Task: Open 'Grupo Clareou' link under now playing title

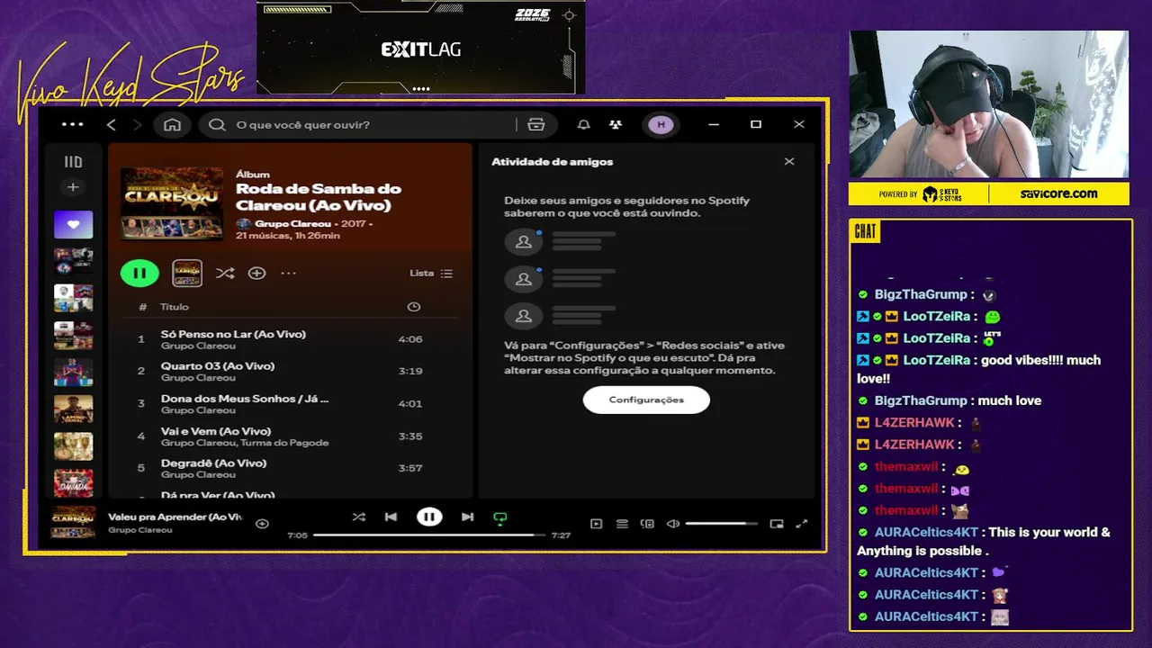Action: [139, 530]
